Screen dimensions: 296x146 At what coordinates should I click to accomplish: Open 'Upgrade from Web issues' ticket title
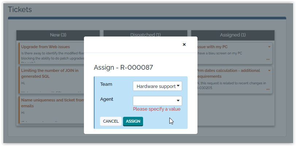pos(45,47)
